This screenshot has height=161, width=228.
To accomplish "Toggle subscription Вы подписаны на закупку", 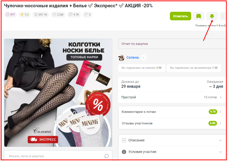I will tap(142, 68).
